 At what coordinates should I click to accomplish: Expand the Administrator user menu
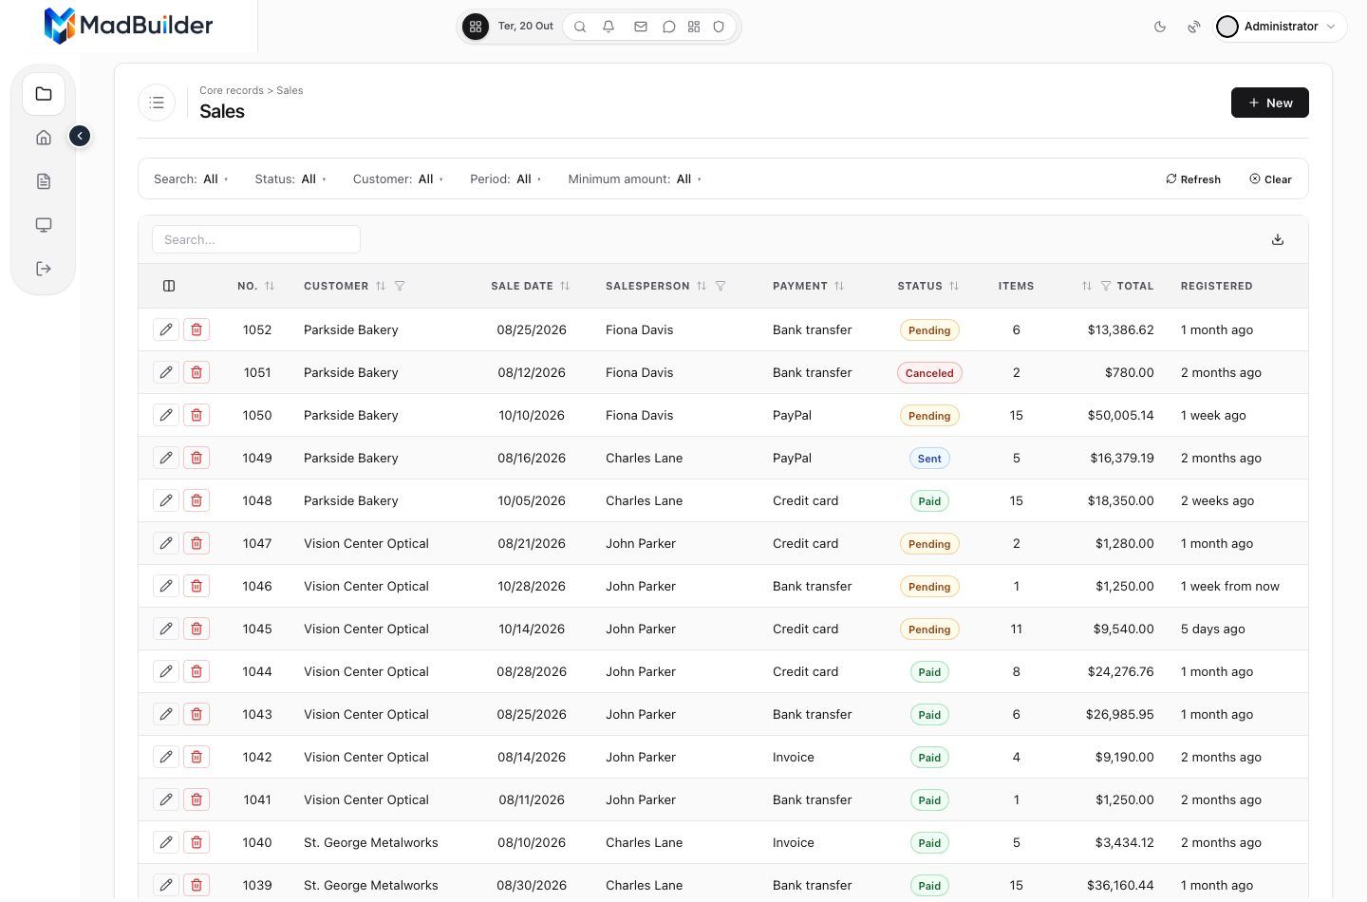pyautogui.click(x=1278, y=27)
